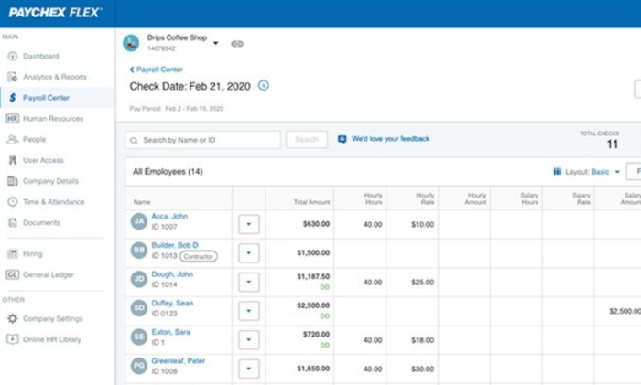Click the GD link icon by company name
The image size is (641, 385).
pos(237,44)
